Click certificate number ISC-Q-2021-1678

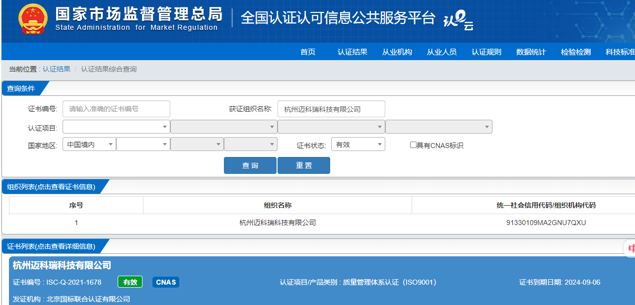pyautogui.click(x=74, y=282)
